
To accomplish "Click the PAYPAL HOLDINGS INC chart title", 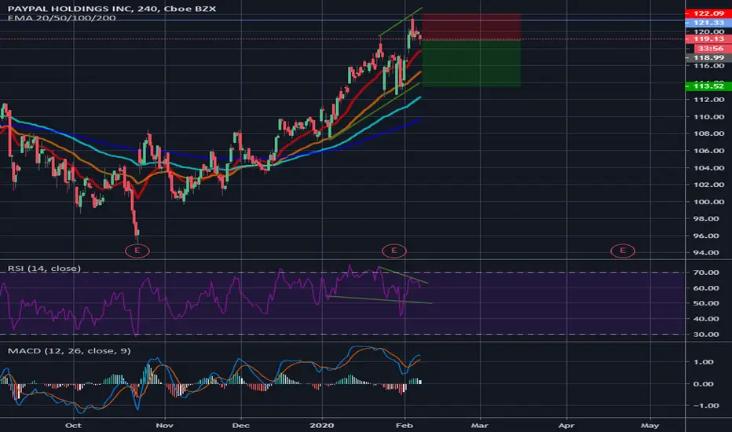I will 112,9.
